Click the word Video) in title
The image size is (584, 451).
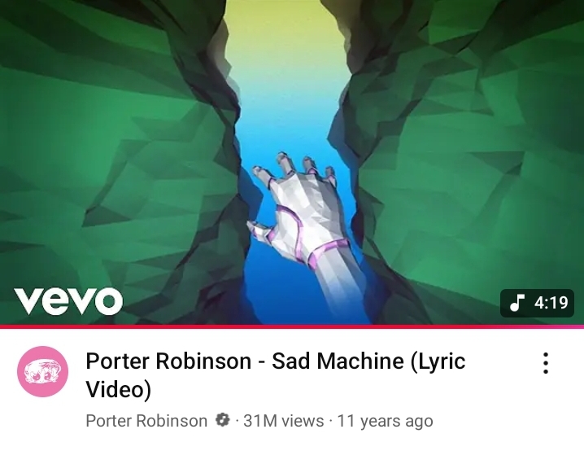click(x=119, y=389)
